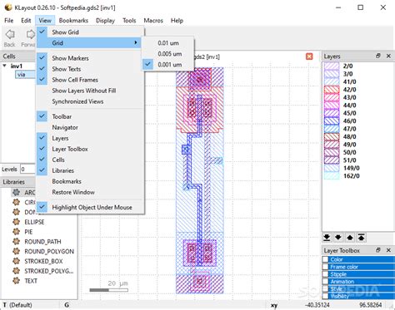Click the Back navigation arrow icon
Screen dimensions: 395x310
(10, 34)
